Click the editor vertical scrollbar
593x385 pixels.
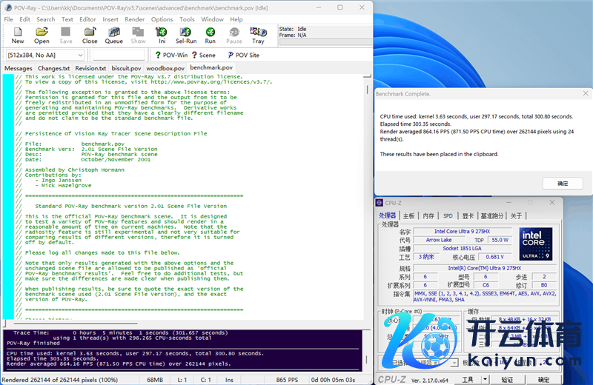[368, 200]
